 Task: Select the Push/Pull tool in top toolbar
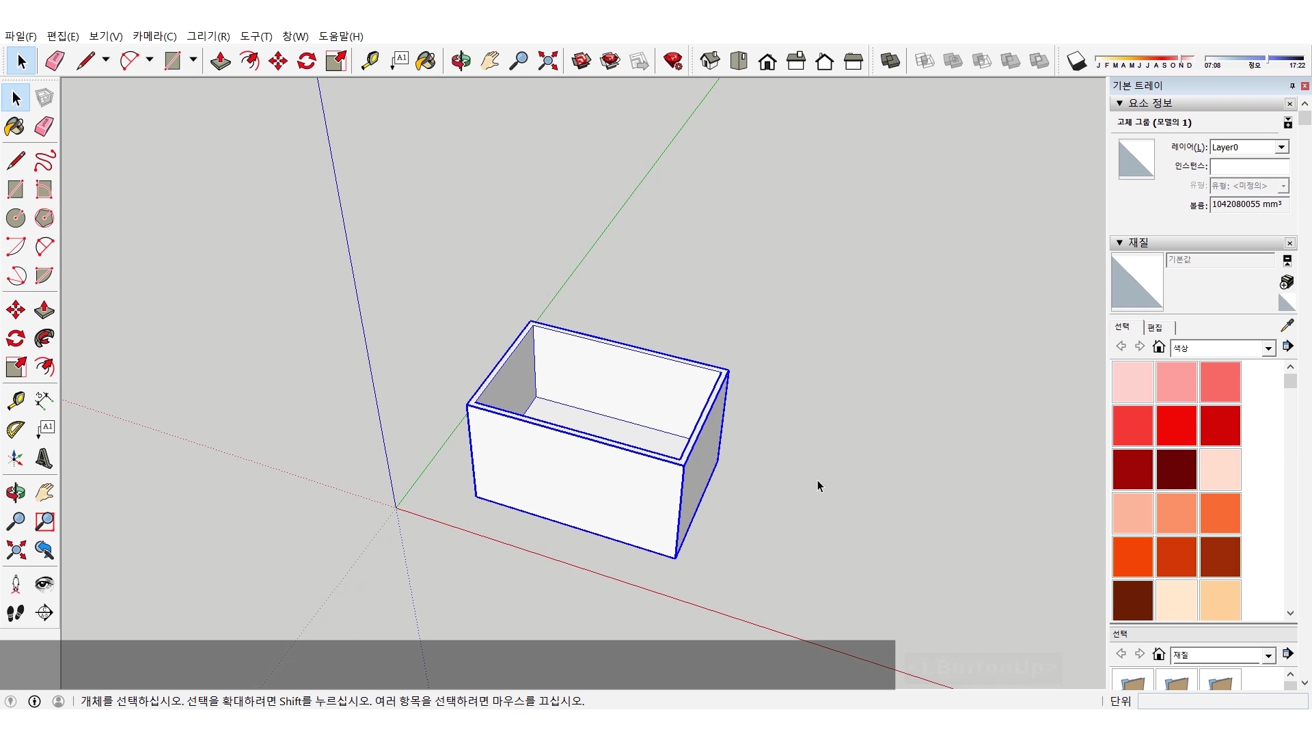point(220,61)
